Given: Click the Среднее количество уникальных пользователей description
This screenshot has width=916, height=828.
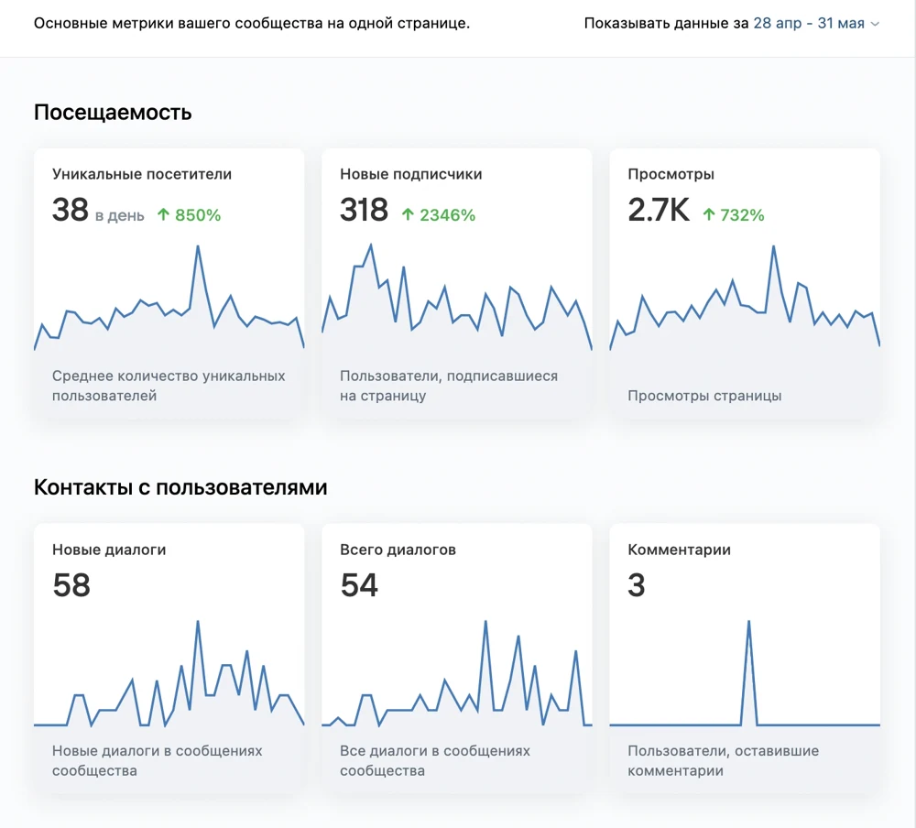Looking at the screenshot, I should [x=169, y=386].
